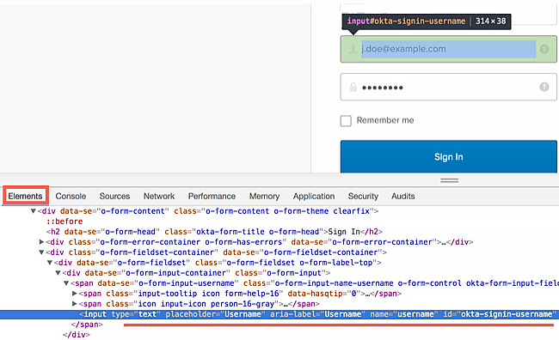Click the password input field

pos(448,88)
